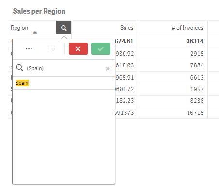Click the sales cell ending 936.92
The height and width of the screenshot is (191, 219).
click(125, 54)
